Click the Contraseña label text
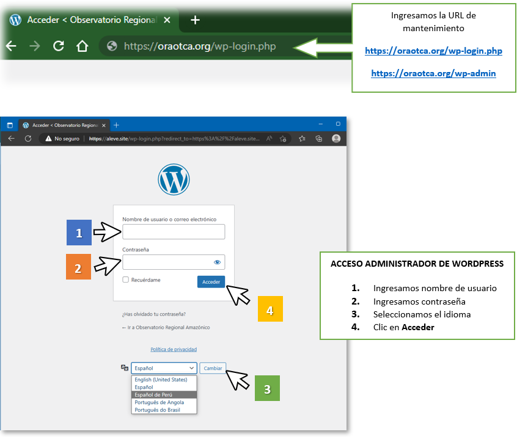Screen dimensions: 517x437 tap(136, 250)
